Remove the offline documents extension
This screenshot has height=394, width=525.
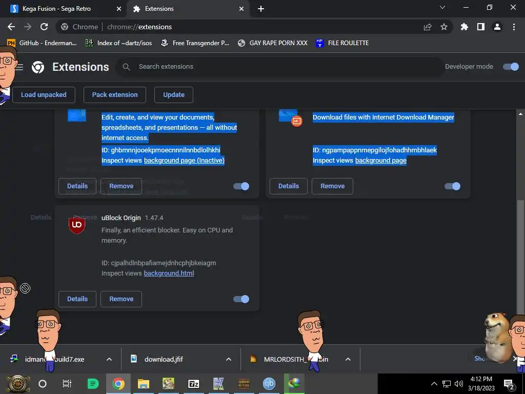pyautogui.click(x=121, y=186)
